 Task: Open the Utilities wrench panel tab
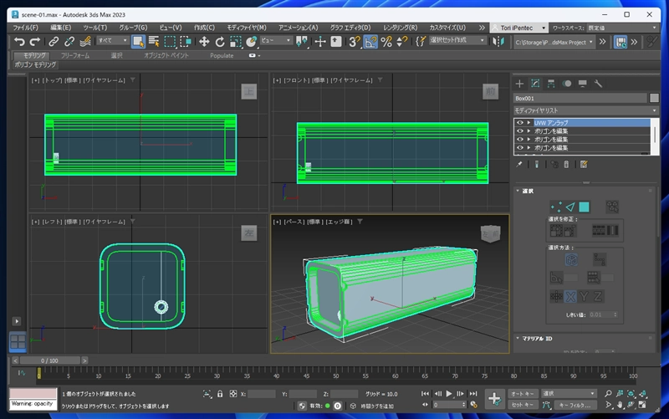pos(598,84)
